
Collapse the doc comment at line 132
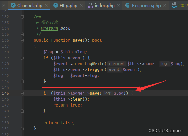point(22,17)
